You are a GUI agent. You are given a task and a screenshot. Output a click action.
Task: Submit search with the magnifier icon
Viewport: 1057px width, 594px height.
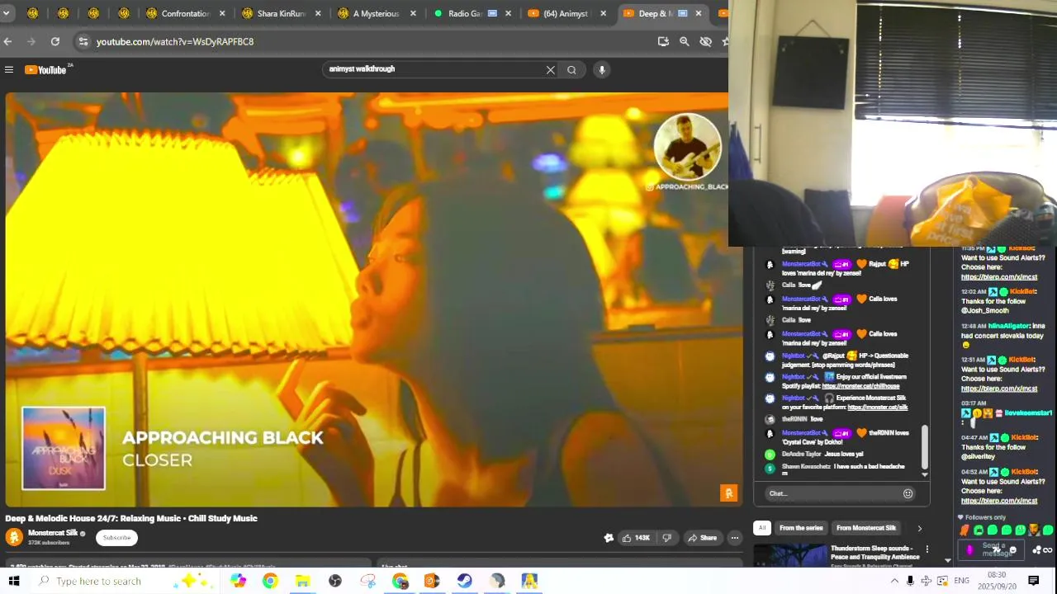pos(571,70)
